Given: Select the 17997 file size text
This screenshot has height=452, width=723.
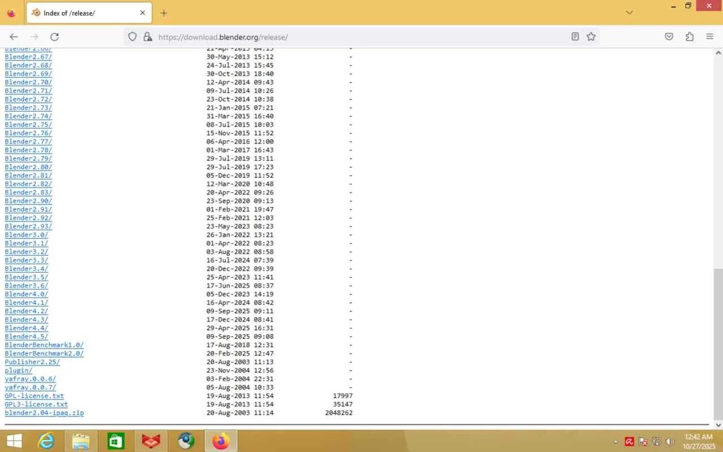Looking at the screenshot, I should coord(343,396).
